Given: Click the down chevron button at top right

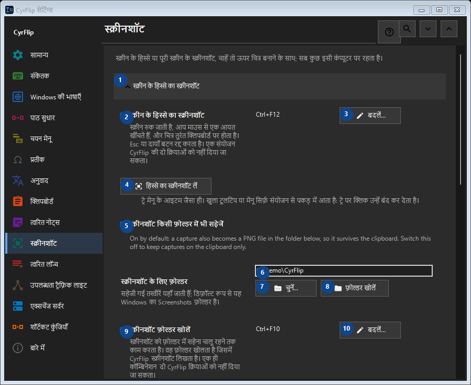Looking at the screenshot, I should pyautogui.click(x=428, y=29).
